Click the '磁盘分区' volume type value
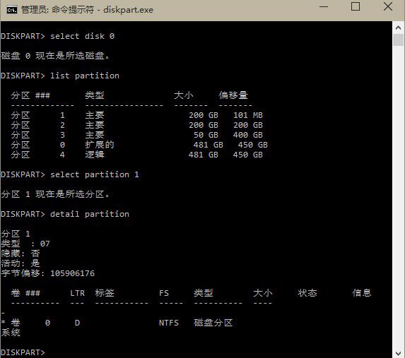 click(213, 323)
